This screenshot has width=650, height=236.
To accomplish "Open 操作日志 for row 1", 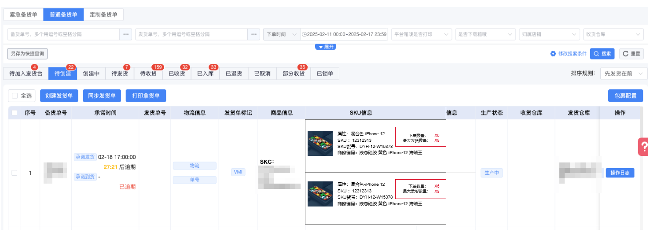I will (x=620, y=173).
